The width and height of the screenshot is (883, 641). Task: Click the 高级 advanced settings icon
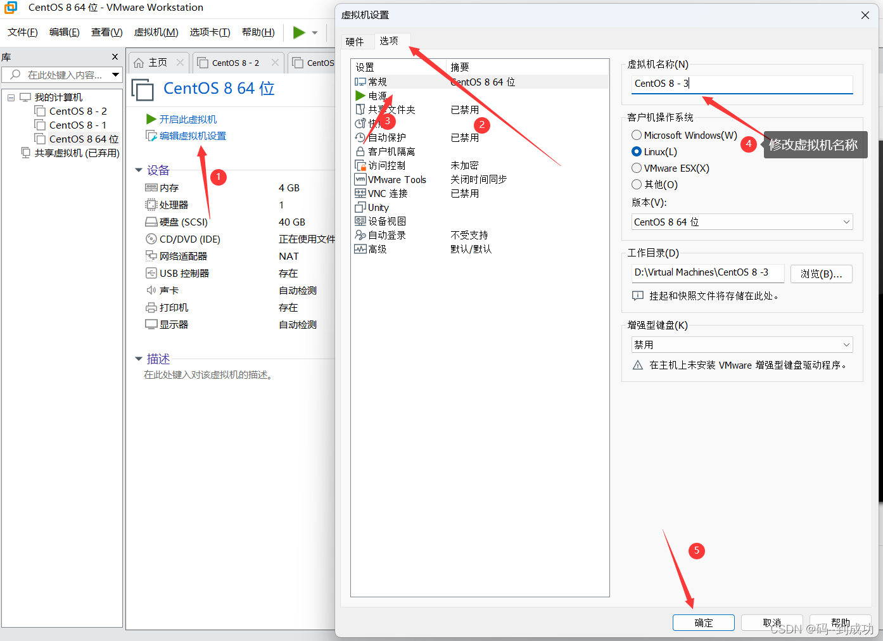[360, 249]
